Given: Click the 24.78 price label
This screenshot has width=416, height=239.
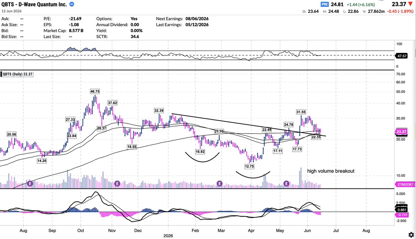Looking at the screenshot, I should pyautogui.click(x=289, y=124).
